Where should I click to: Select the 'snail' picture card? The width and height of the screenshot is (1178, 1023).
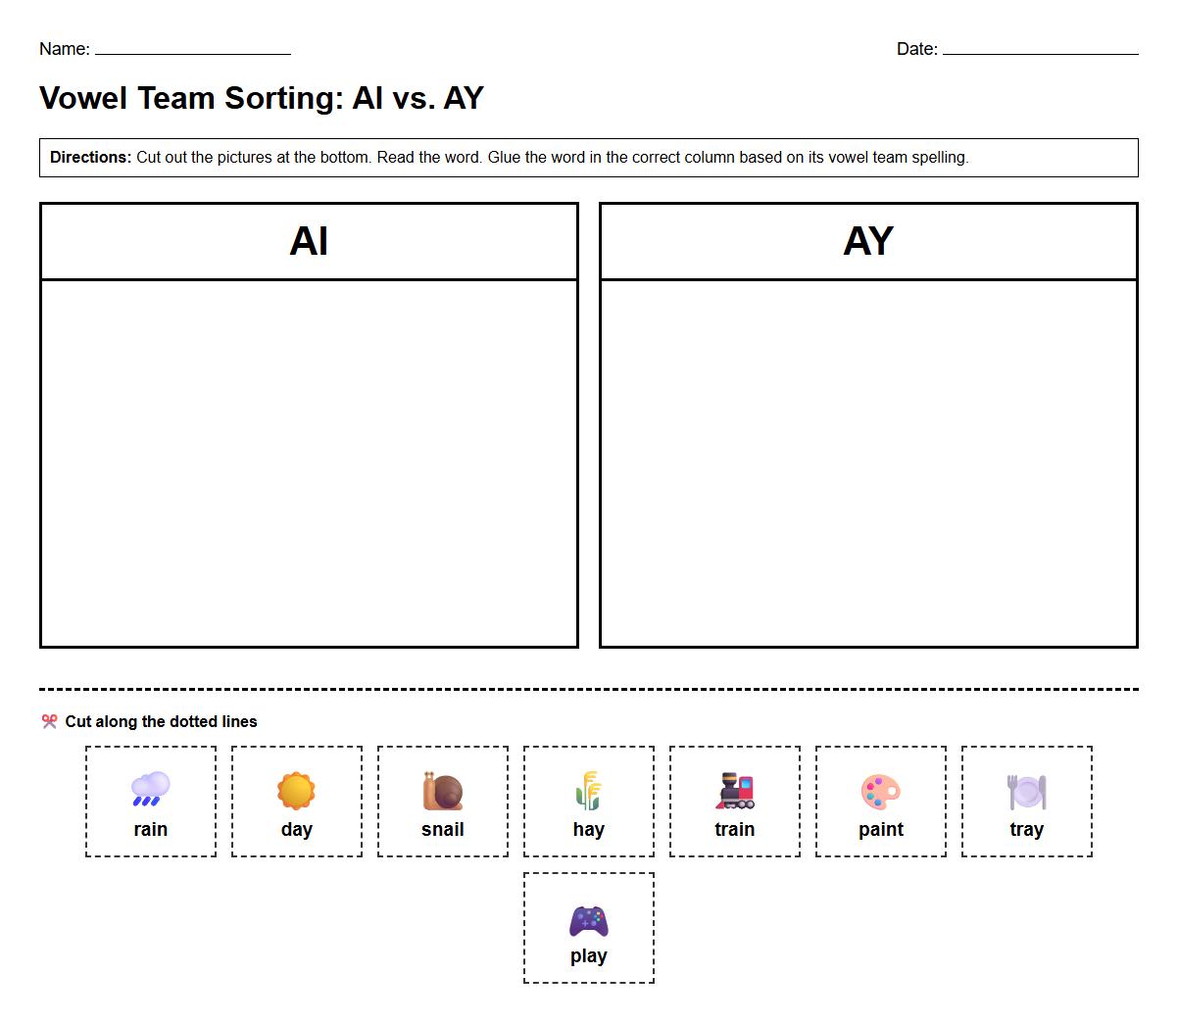click(442, 801)
